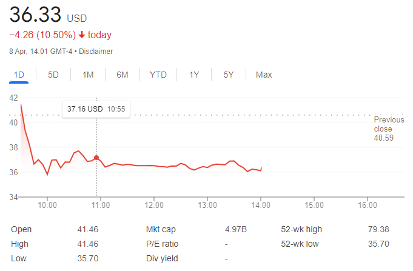Switch chart to 1Y range

pyautogui.click(x=194, y=75)
